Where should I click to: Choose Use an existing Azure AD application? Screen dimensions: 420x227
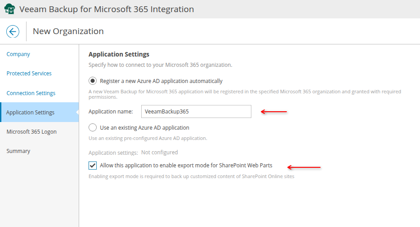pyautogui.click(x=93, y=128)
